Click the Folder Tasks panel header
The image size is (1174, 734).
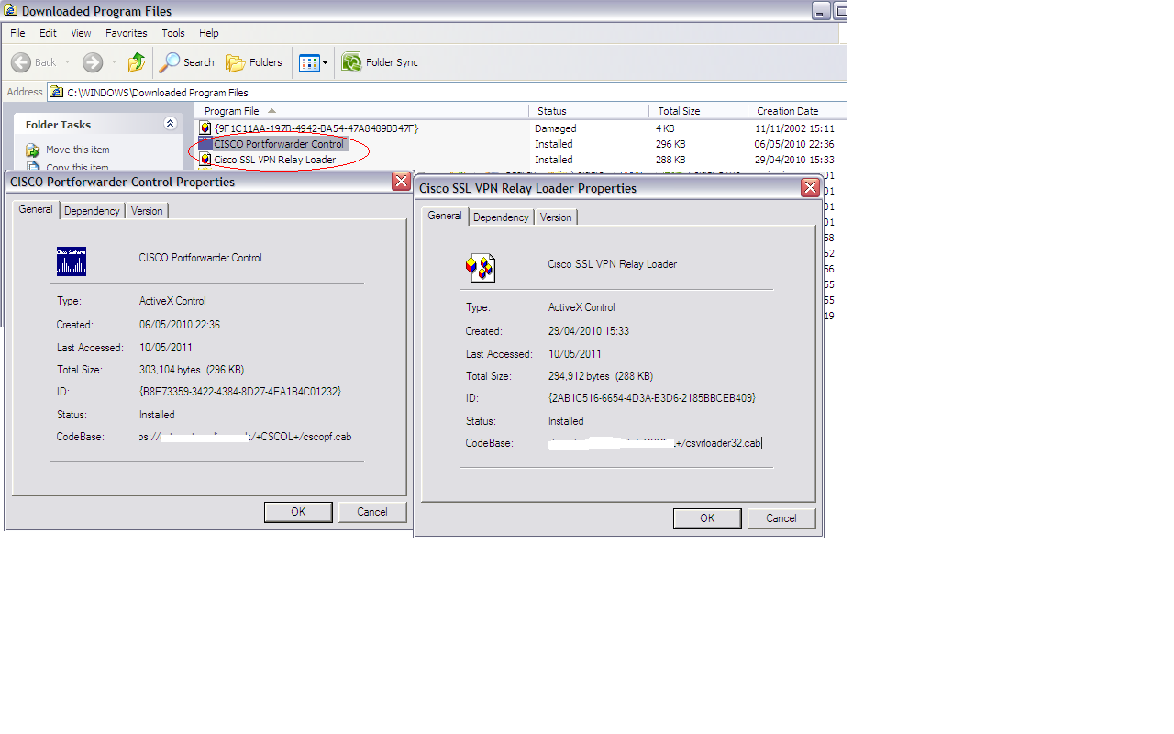[96, 124]
